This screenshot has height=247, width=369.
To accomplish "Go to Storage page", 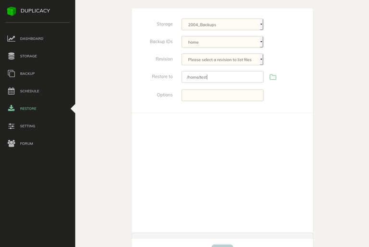I will coord(28,56).
